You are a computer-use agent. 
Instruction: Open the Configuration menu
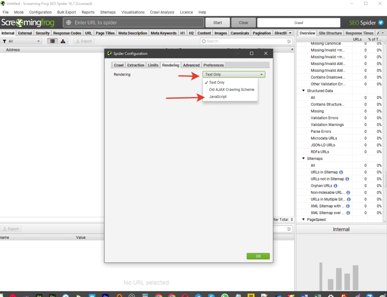tap(40, 12)
